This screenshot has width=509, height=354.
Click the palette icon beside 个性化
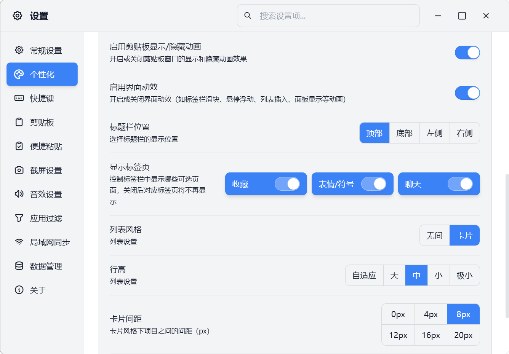pyautogui.click(x=19, y=74)
